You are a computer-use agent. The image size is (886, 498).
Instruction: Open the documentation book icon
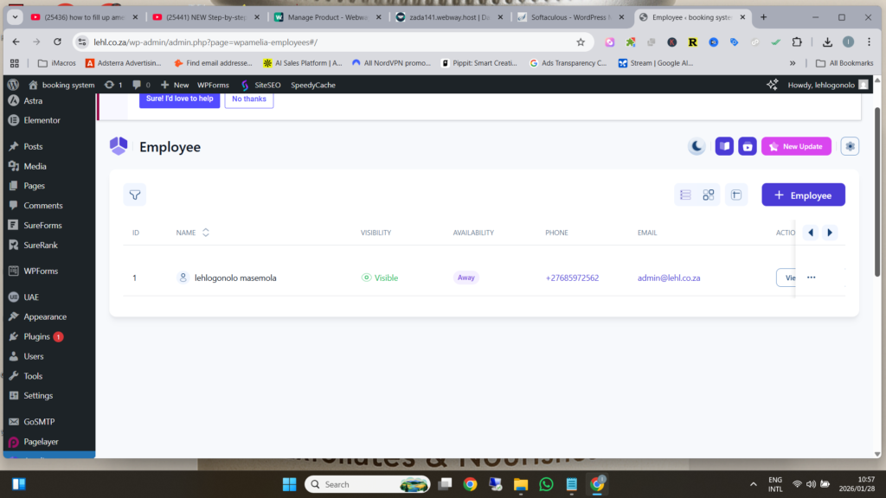tap(724, 147)
